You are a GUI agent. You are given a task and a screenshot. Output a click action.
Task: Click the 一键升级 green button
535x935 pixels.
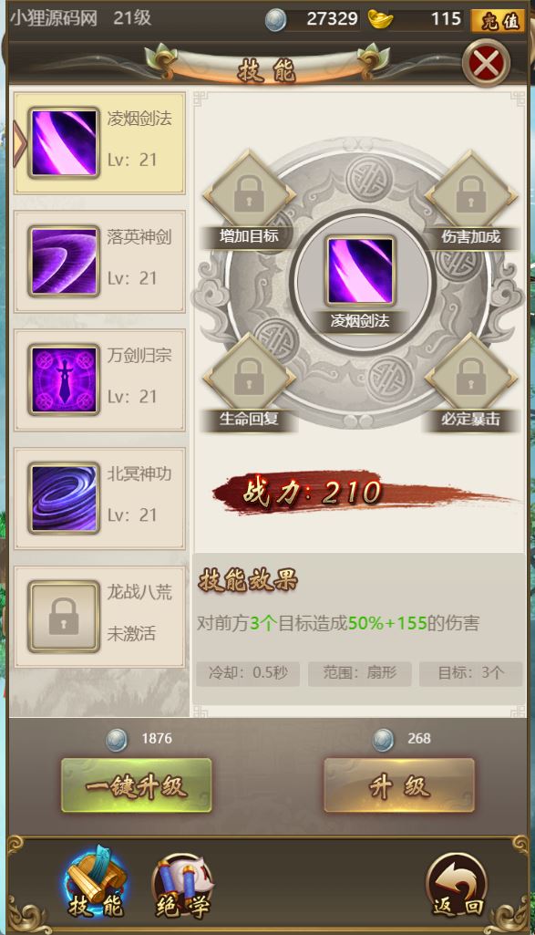[x=137, y=786]
